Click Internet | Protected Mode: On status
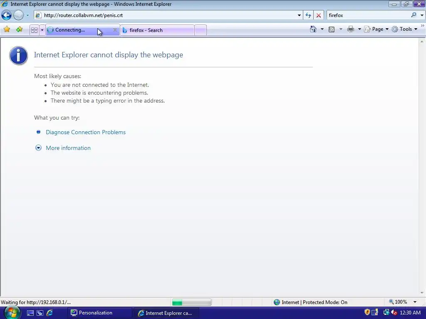426x319 pixels. pos(310,302)
